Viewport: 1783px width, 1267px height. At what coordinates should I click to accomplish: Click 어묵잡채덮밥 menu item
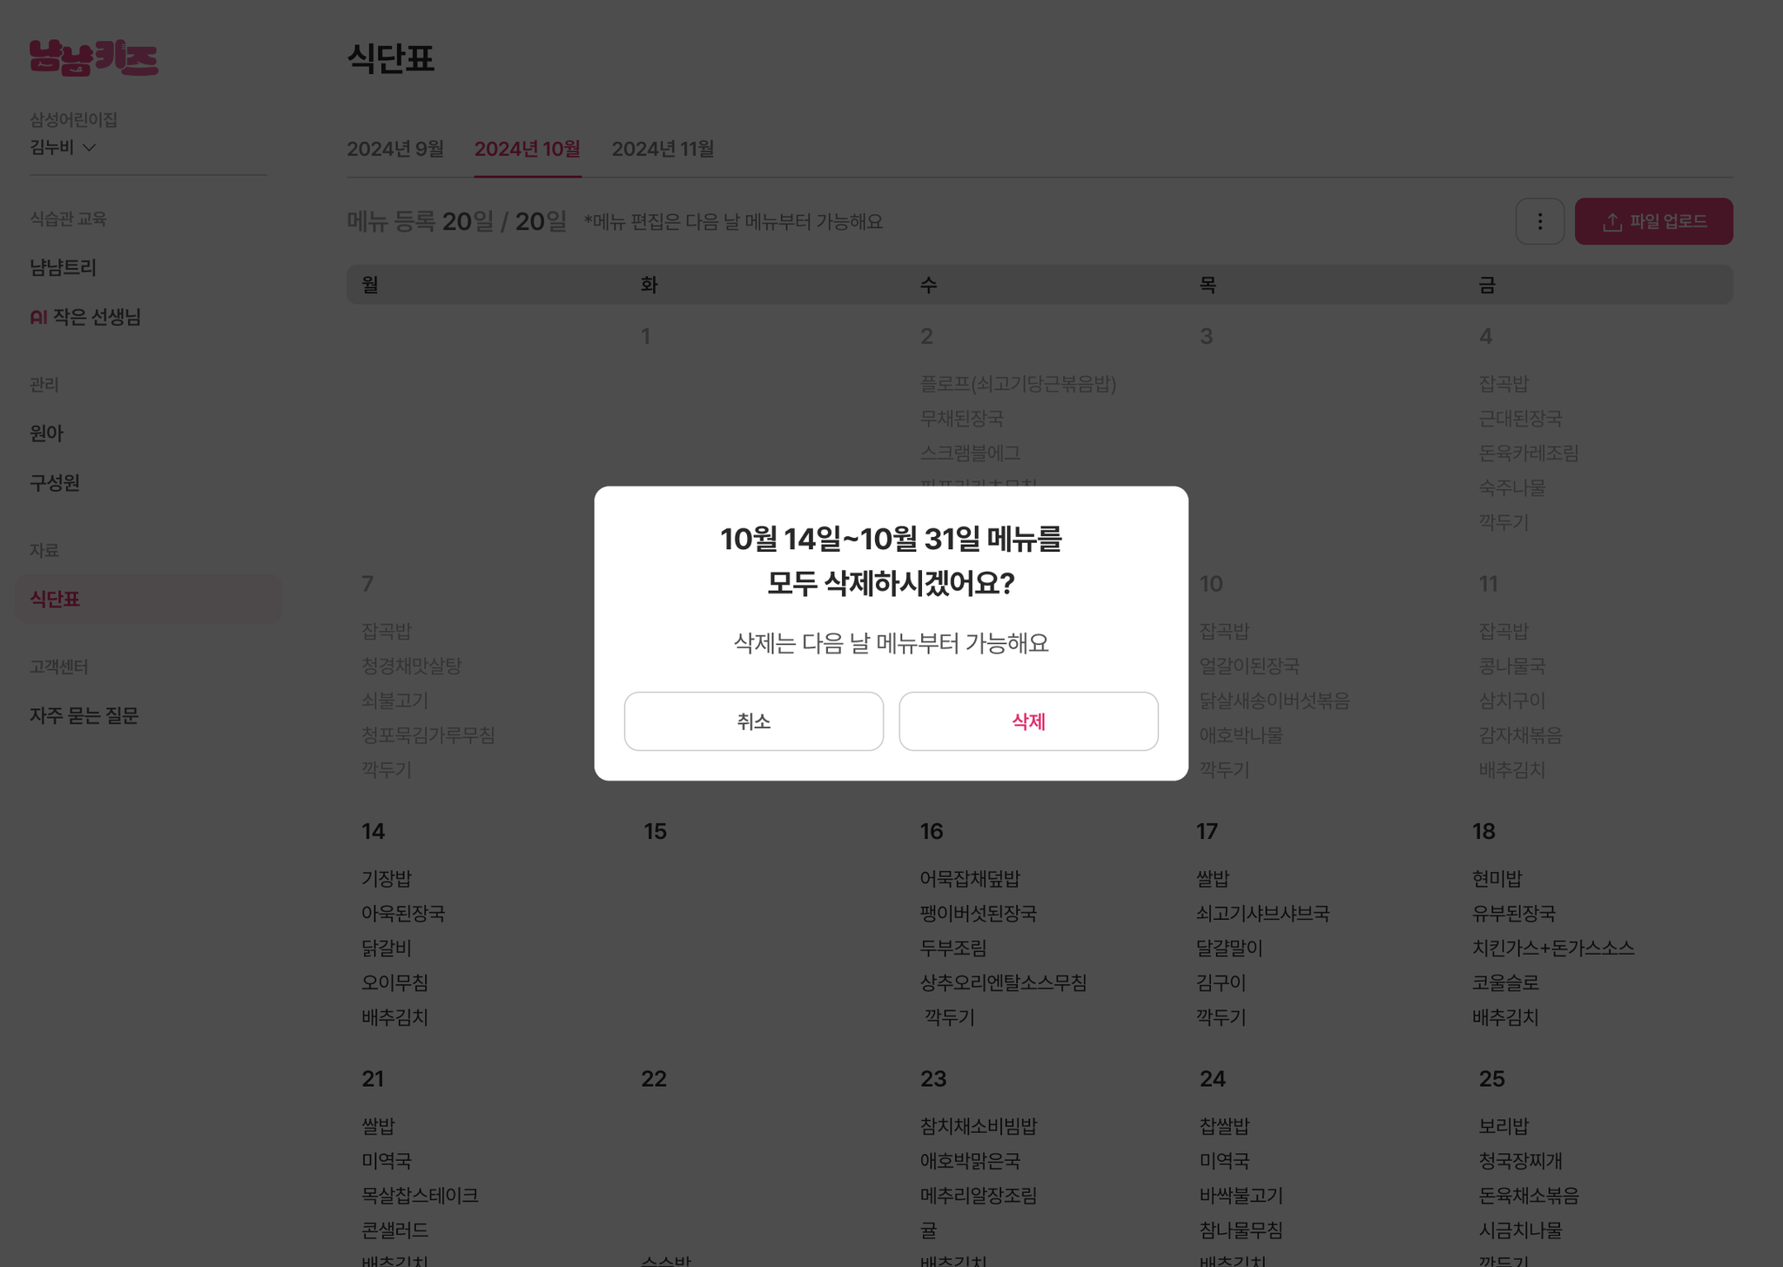pos(970,878)
